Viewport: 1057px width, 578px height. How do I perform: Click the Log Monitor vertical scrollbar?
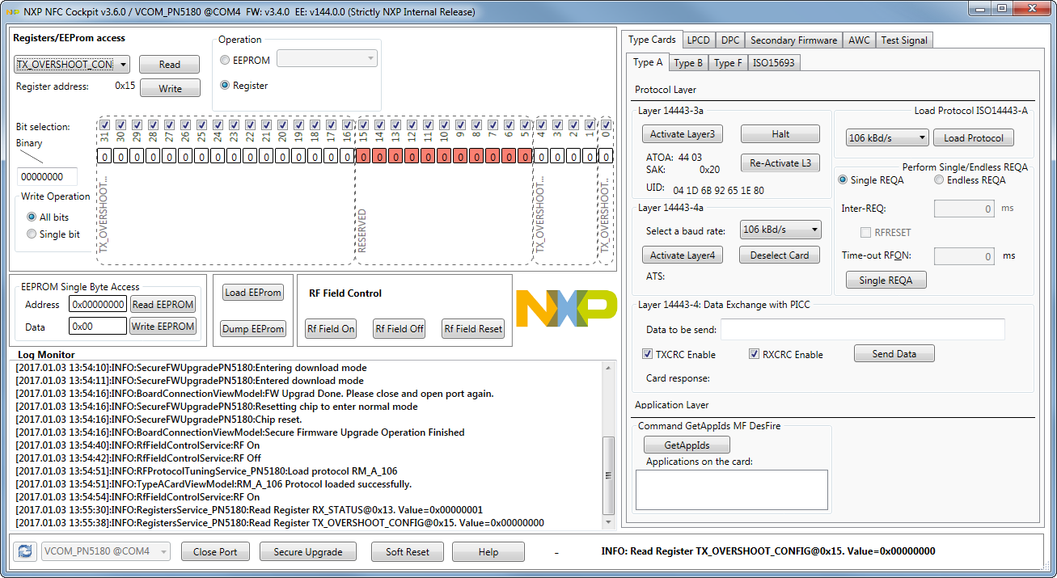(x=609, y=477)
